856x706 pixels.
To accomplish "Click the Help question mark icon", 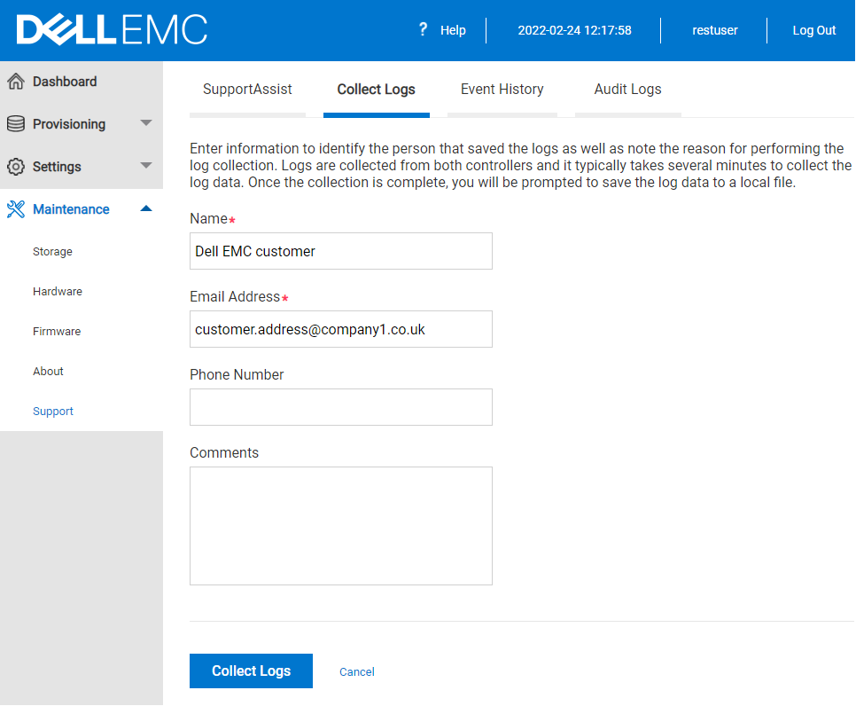I will pos(422,29).
